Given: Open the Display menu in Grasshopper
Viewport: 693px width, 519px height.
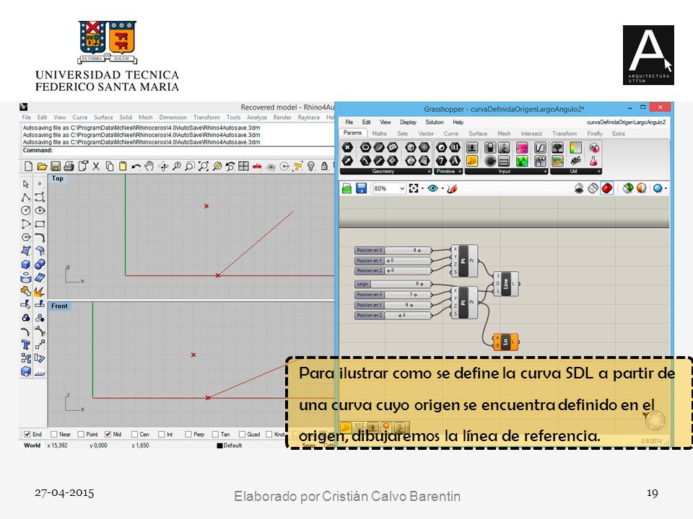Looking at the screenshot, I should coord(409,123).
